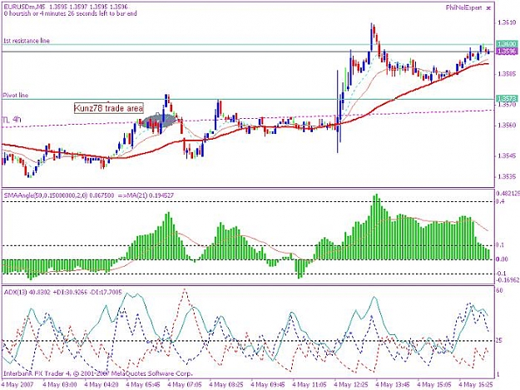Image resolution: width=520 pixels, height=390 pixels.
Task: Click the '4 May 05:45' time axis label
Action: [x=143, y=385]
